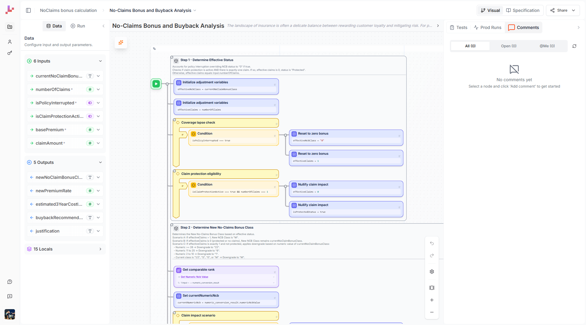
Task: Open the Prod Runs tab
Action: click(487, 27)
